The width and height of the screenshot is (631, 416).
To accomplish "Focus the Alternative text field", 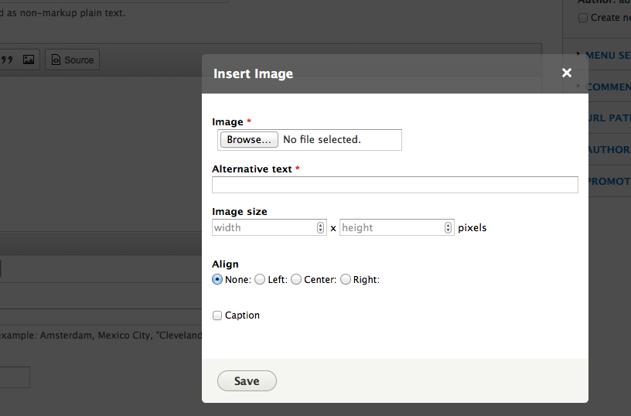I will [x=395, y=185].
